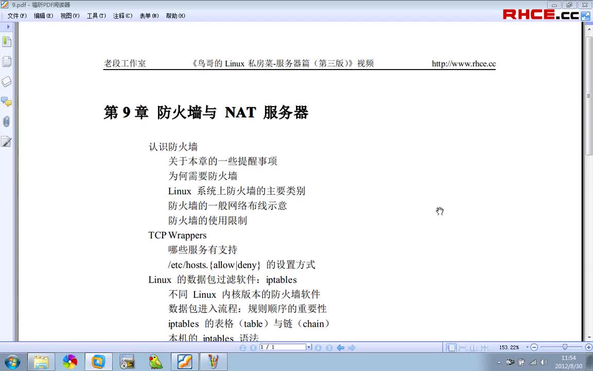This screenshot has height=371, width=593.
Task: Zoom in with the plus button
Action: [x=588, y=347]
